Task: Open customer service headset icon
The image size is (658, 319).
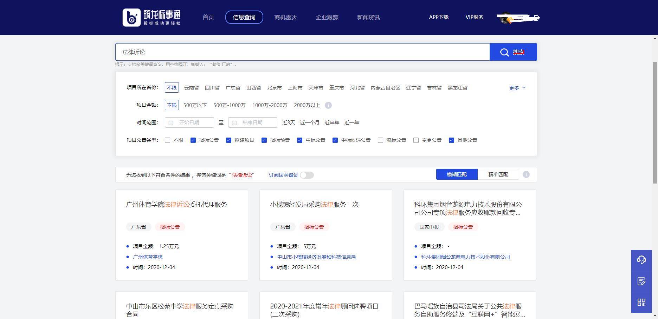Action: pyautogui.click(x=641, y=260)
